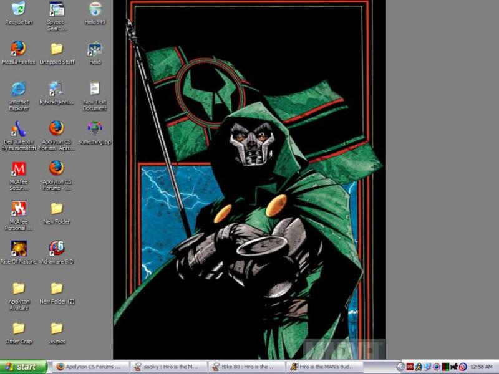This screenshot has height=374, width=499.
Task: Open the Recycle Bin desktop icon
Action: 19,9
